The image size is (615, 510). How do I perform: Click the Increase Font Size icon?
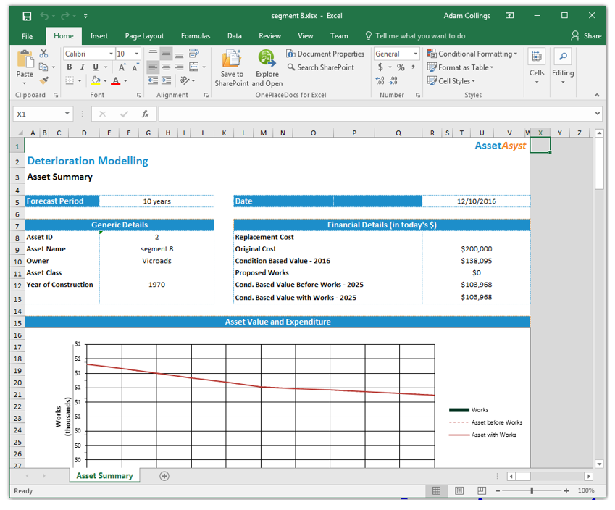tap(122, 67)
